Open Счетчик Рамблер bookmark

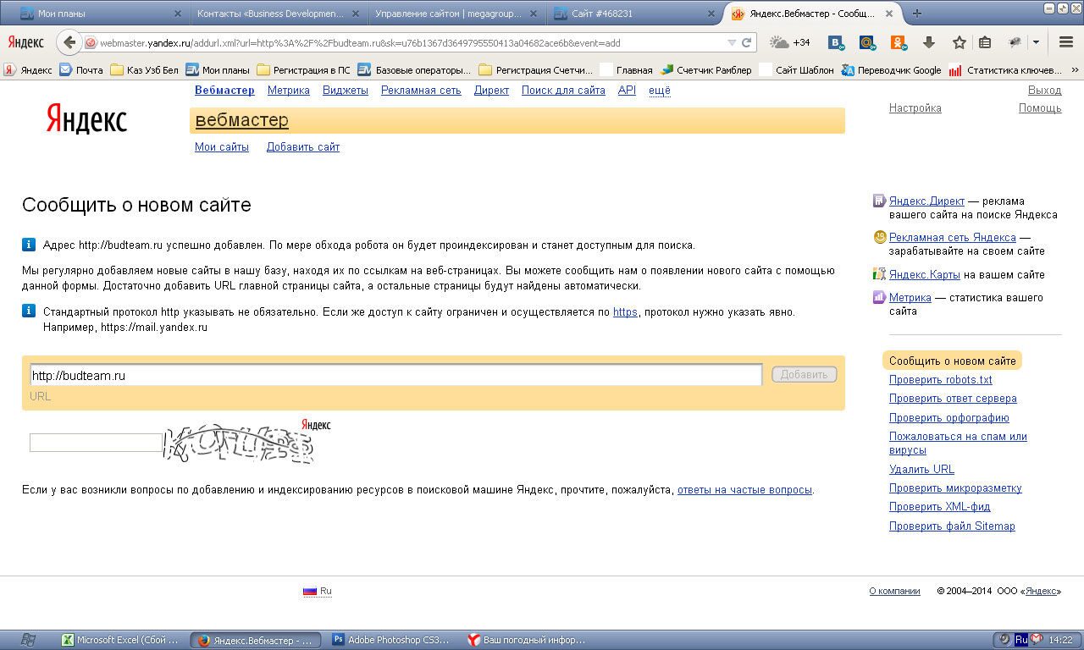point(706,70)
